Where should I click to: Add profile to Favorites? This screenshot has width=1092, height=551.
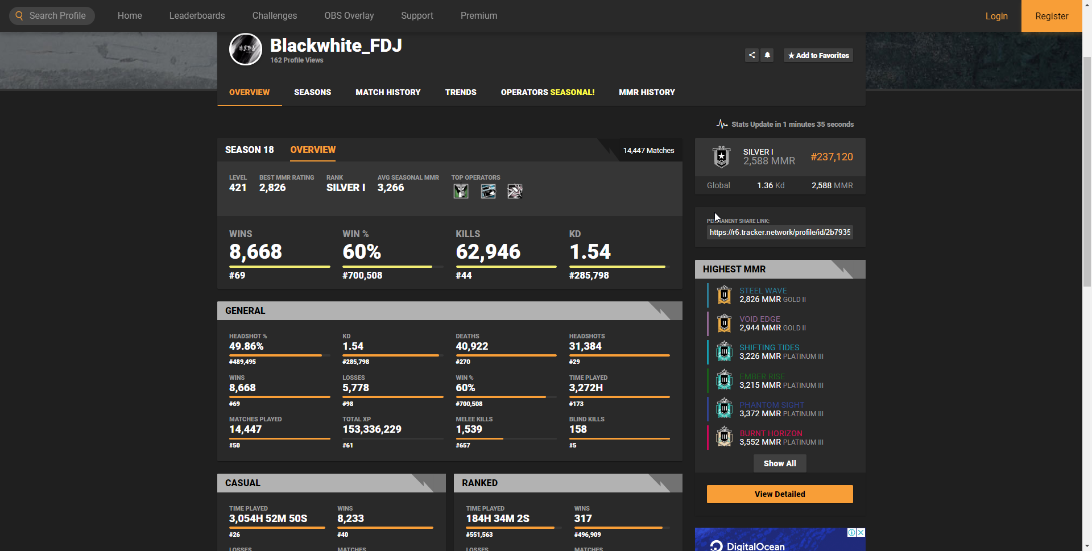pos(818,55)
